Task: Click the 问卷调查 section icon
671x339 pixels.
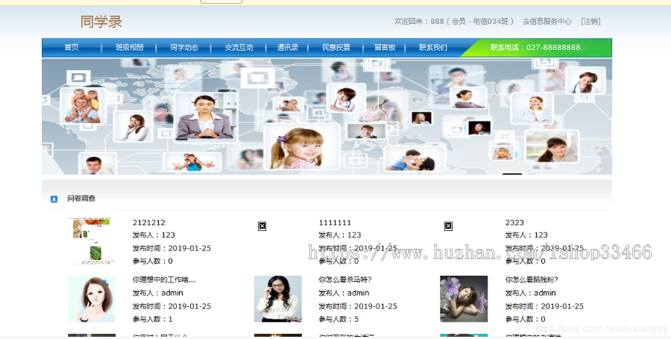Action: pos(54,199)
